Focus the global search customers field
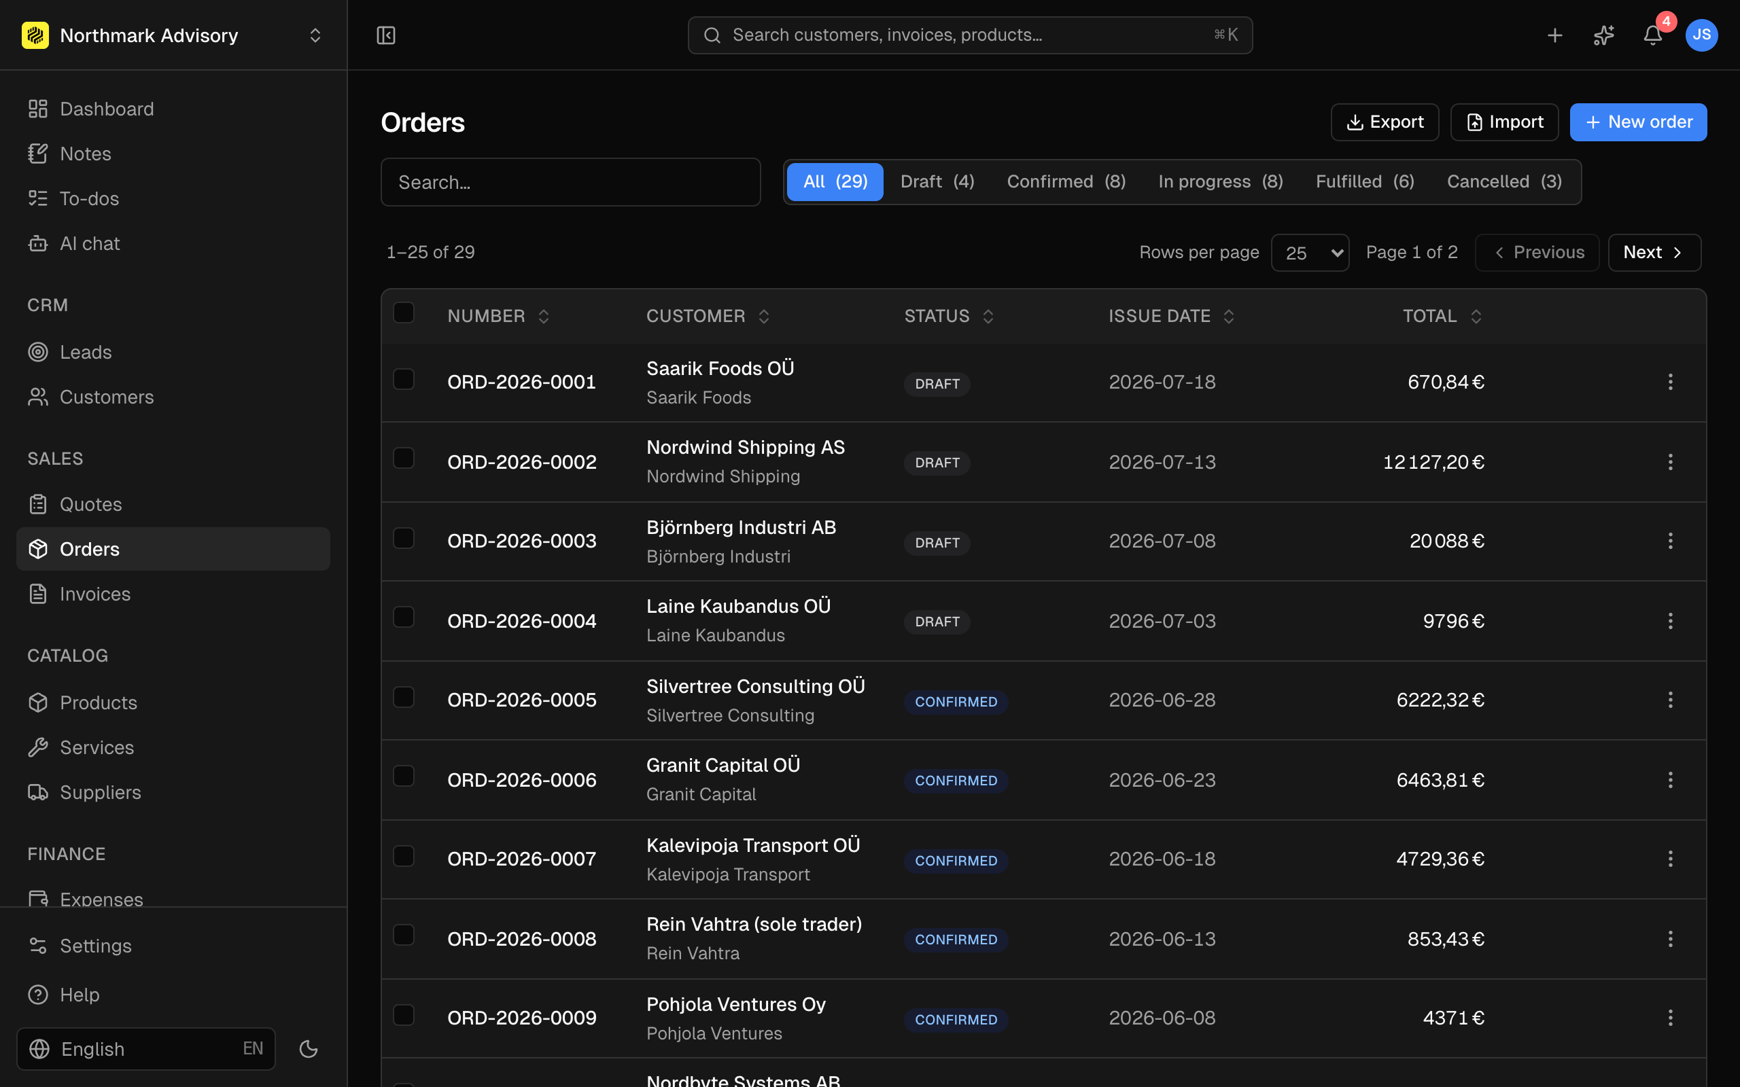 pos(970,35)
